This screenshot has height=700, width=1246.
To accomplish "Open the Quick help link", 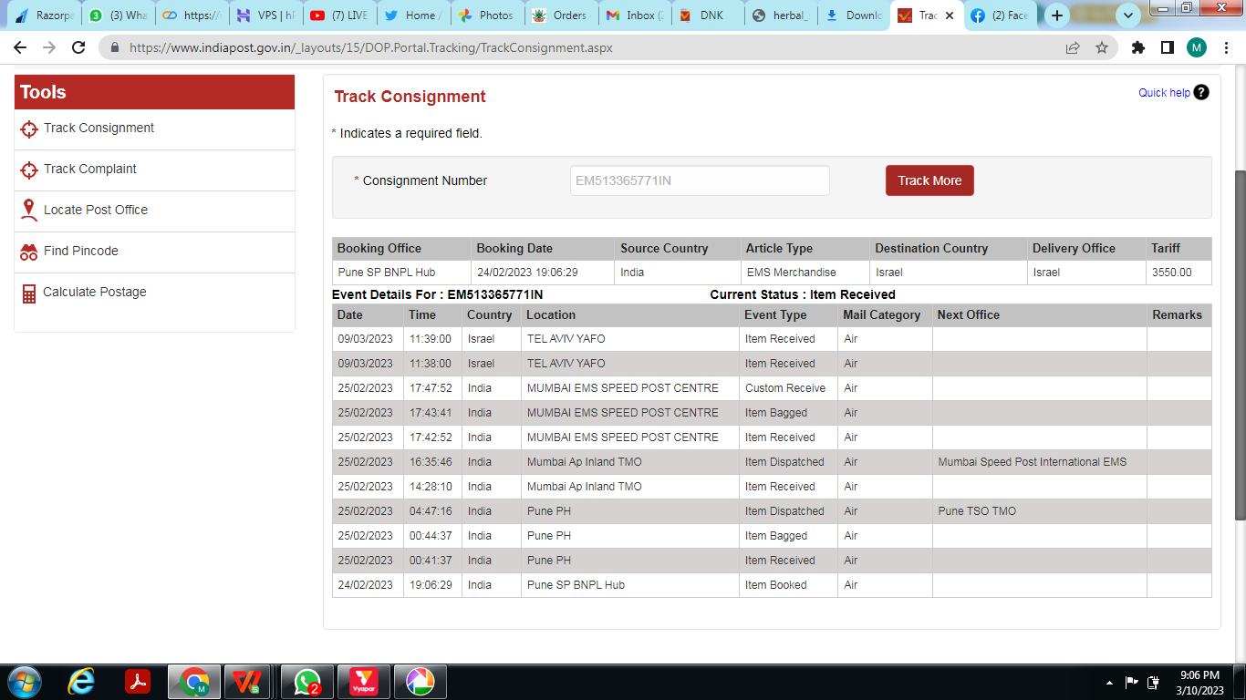I will [x=1164, y=92].
